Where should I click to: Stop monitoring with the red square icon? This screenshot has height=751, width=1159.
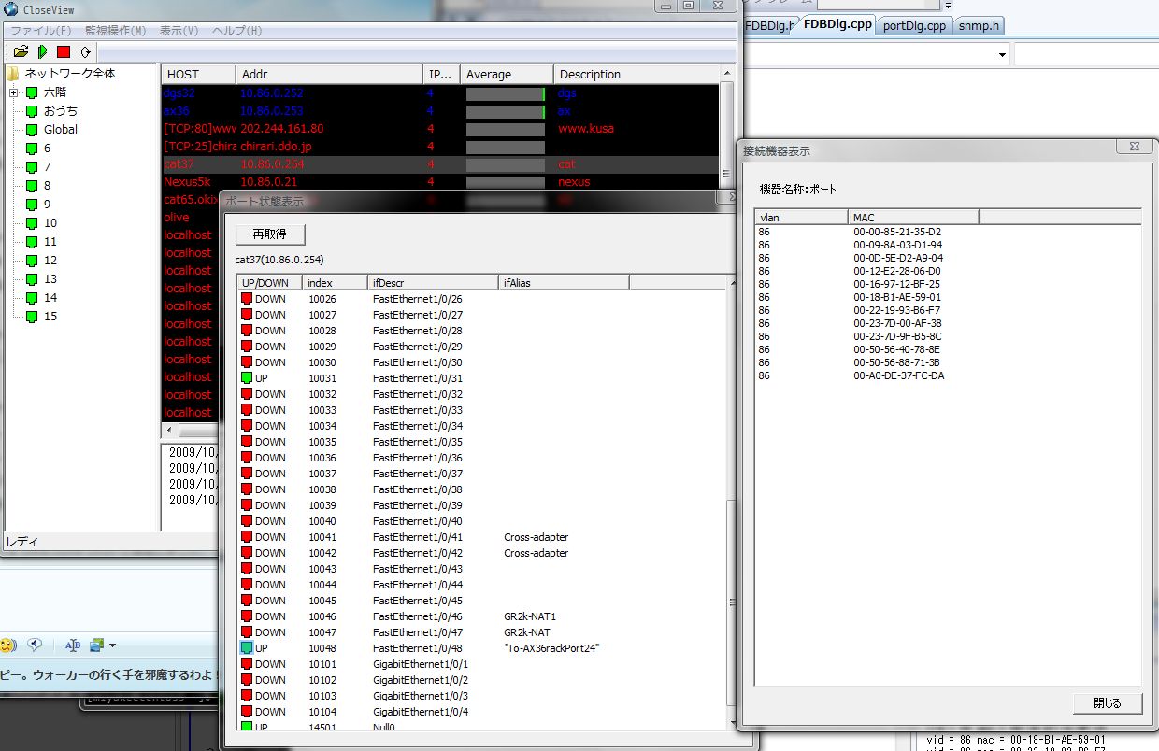(64, 51)
